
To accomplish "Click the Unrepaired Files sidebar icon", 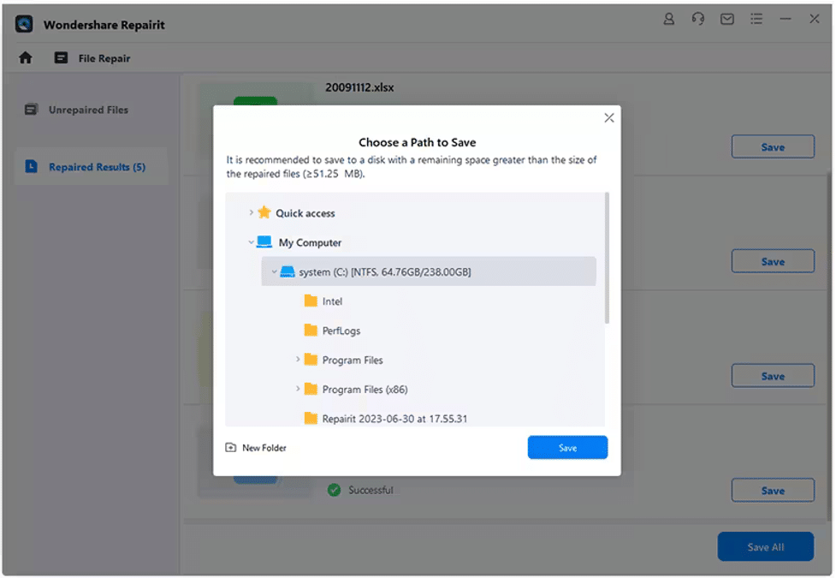I will [32, 110].
